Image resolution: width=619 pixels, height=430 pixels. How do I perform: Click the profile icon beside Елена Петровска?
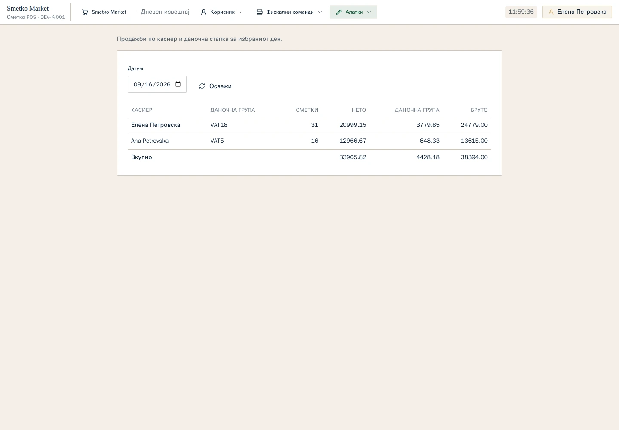551,12
